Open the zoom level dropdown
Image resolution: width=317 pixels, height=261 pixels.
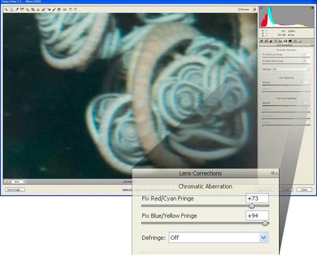[19, 182]
